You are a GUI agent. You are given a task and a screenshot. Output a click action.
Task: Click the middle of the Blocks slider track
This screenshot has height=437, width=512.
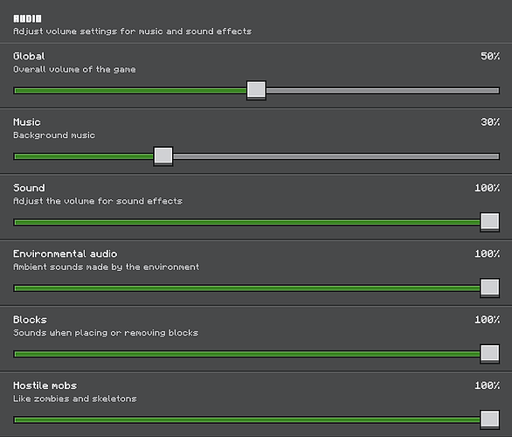(246, 354)
